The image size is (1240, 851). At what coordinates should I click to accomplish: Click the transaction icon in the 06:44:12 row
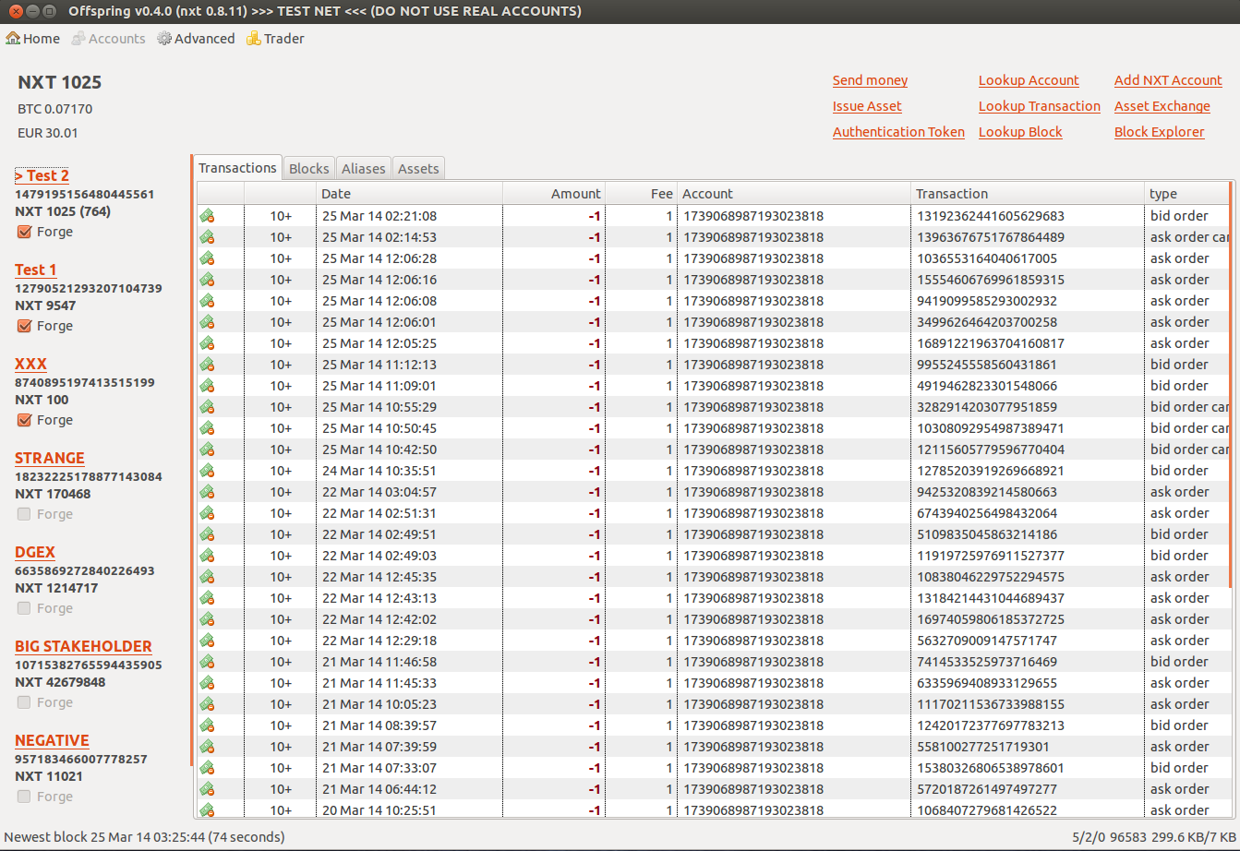click(207, 789)
